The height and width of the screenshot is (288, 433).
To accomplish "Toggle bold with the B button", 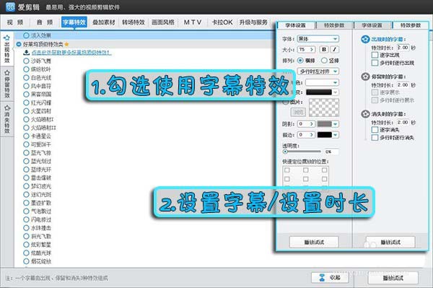I will [324, 49].
